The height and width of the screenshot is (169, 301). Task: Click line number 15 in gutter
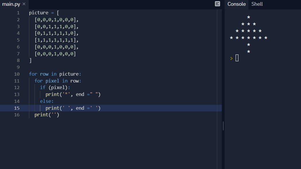[x=17, y=108]
